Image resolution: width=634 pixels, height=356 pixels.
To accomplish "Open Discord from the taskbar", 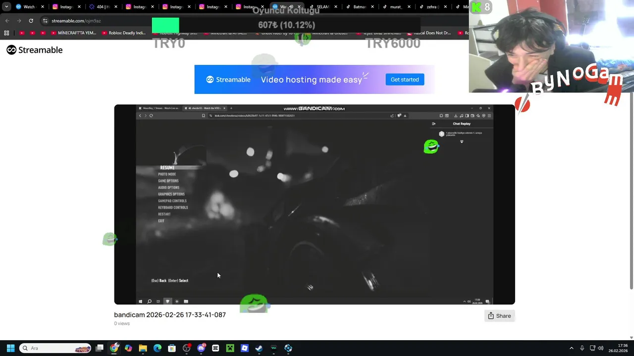I will [201, 348].
